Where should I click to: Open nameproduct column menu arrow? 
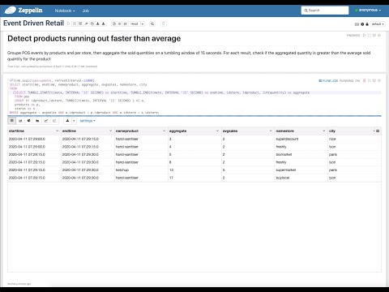tap(164, 131)
